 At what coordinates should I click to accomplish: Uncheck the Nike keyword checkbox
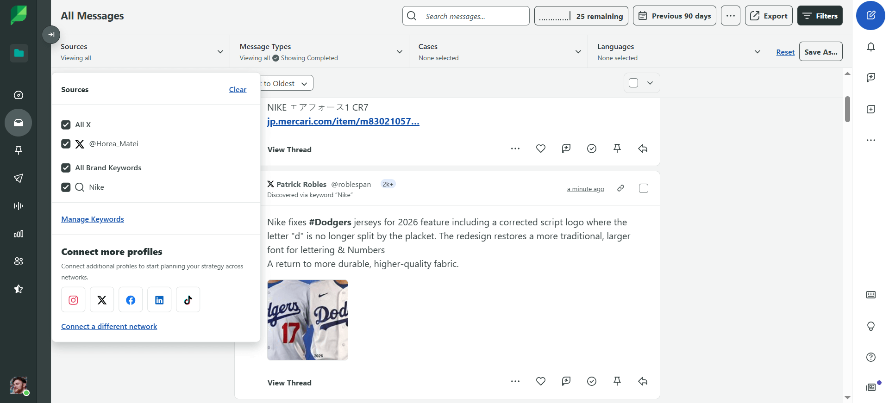tap(66, 187)
